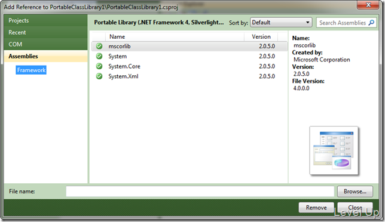Click the assembly preview thumbnail image
This screenshot has width=385, height=222.
point(334,150)
